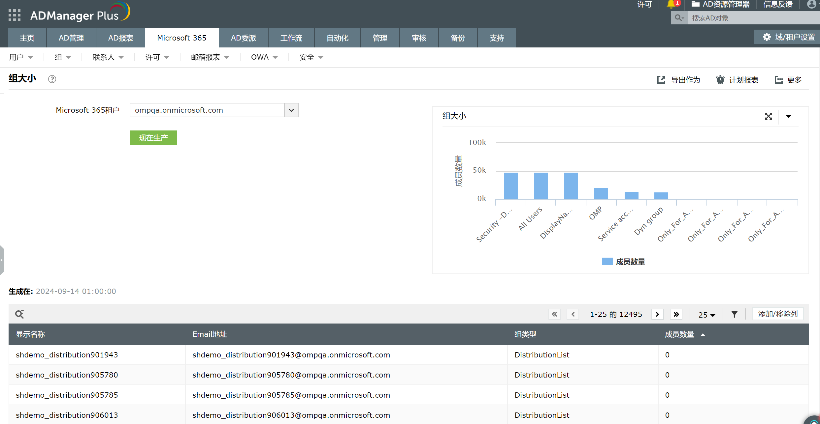The height and width of the screenshot is (424, 820).
Task: Click the green 现在生产 button
Action: pos(153,138)
